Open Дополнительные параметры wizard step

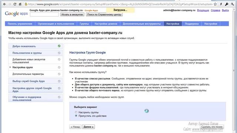(x=36, y=74)
